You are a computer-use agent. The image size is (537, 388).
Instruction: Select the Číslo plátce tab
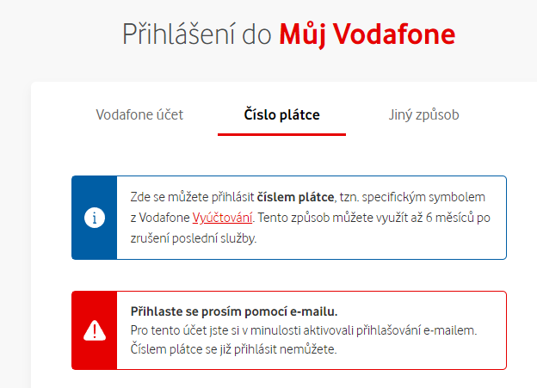[281, 114]
